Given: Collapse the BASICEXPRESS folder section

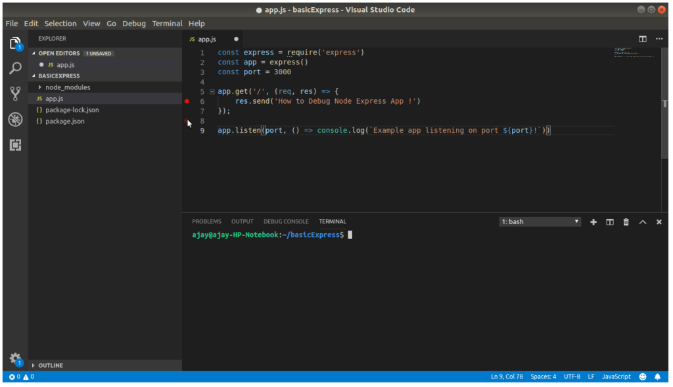Looking at the screenshot, I should tap(34, 76).
